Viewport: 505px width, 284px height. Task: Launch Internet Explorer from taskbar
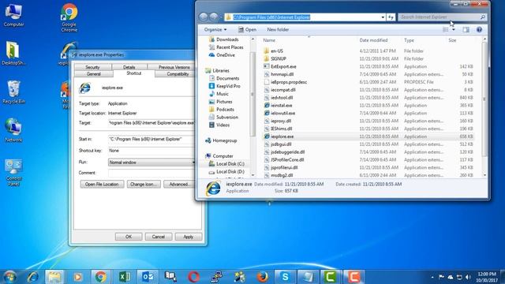(x=33, y=277)
